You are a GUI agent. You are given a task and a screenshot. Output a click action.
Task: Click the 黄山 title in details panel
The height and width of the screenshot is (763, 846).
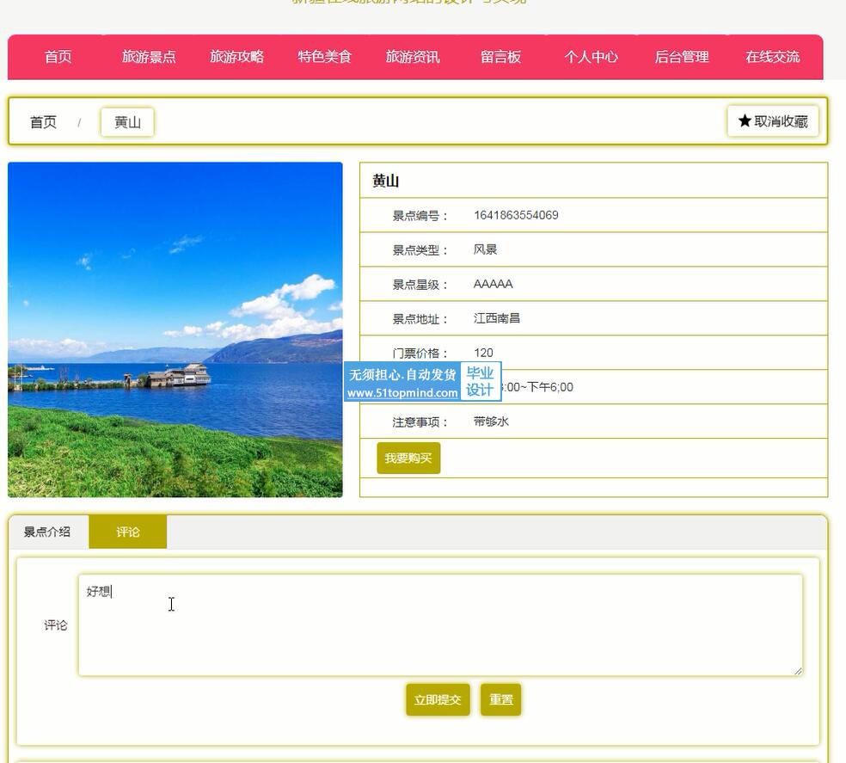[386, 181]
